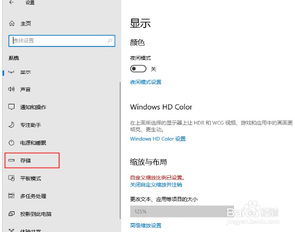
Task: Open the 125% scaling dropdown
Action: pyautogui.click(x=182, y=211)
